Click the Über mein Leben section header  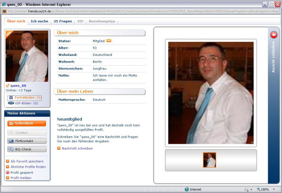(x=100, y=92)
